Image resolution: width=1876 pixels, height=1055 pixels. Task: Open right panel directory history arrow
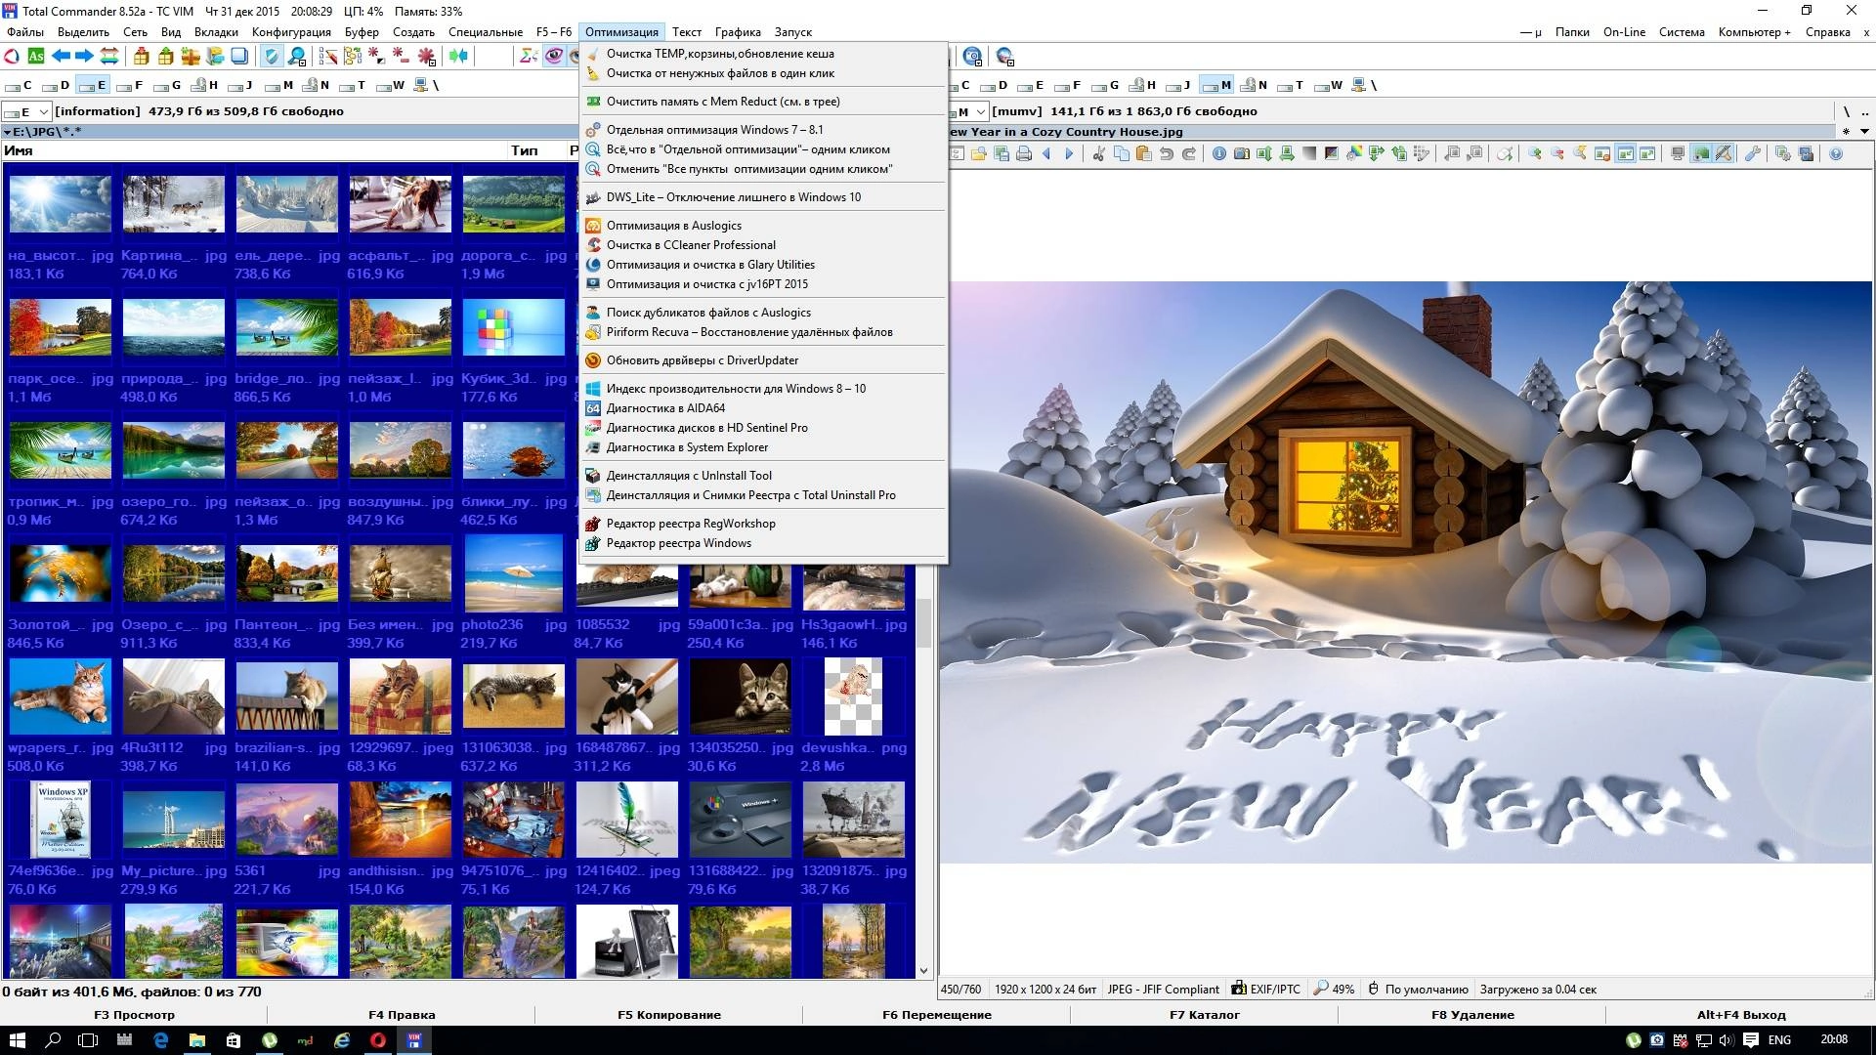pos(1864,132)
